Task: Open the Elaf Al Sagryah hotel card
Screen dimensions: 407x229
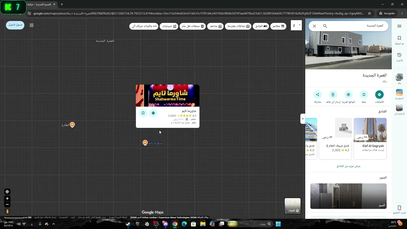Action: click(x=370, y=138)
